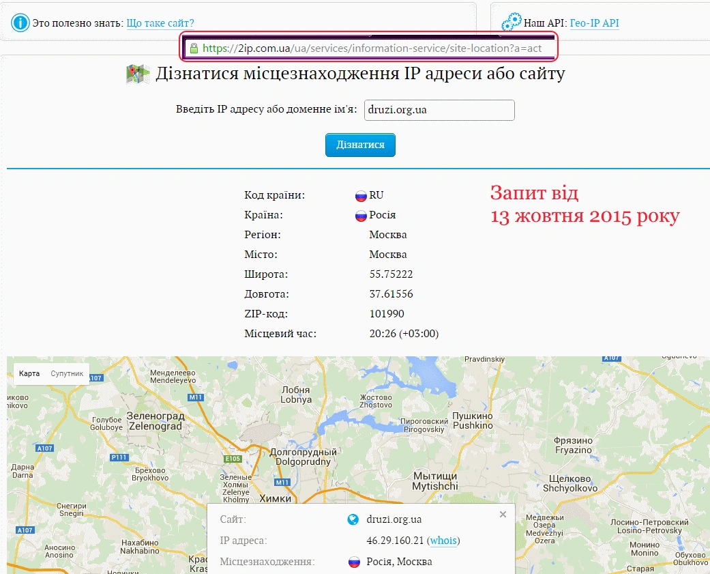Click the blue info circle icon
The width and height of the screenshot is (710, 574).
pyautogui.click(x=20, y=23)
